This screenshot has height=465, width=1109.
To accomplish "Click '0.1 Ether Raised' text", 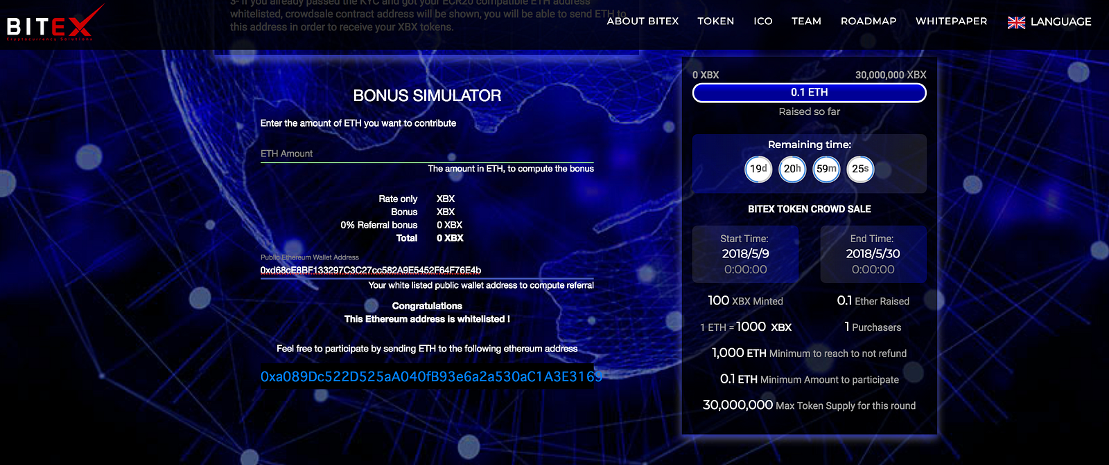I will (x=873, y=301).
